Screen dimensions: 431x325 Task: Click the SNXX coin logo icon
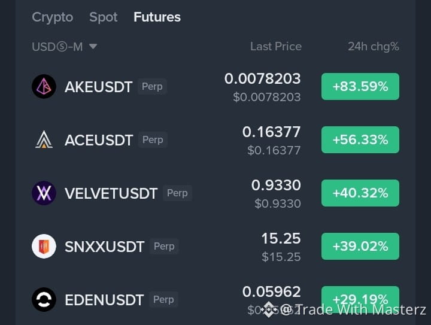click(x=44, y=246)
